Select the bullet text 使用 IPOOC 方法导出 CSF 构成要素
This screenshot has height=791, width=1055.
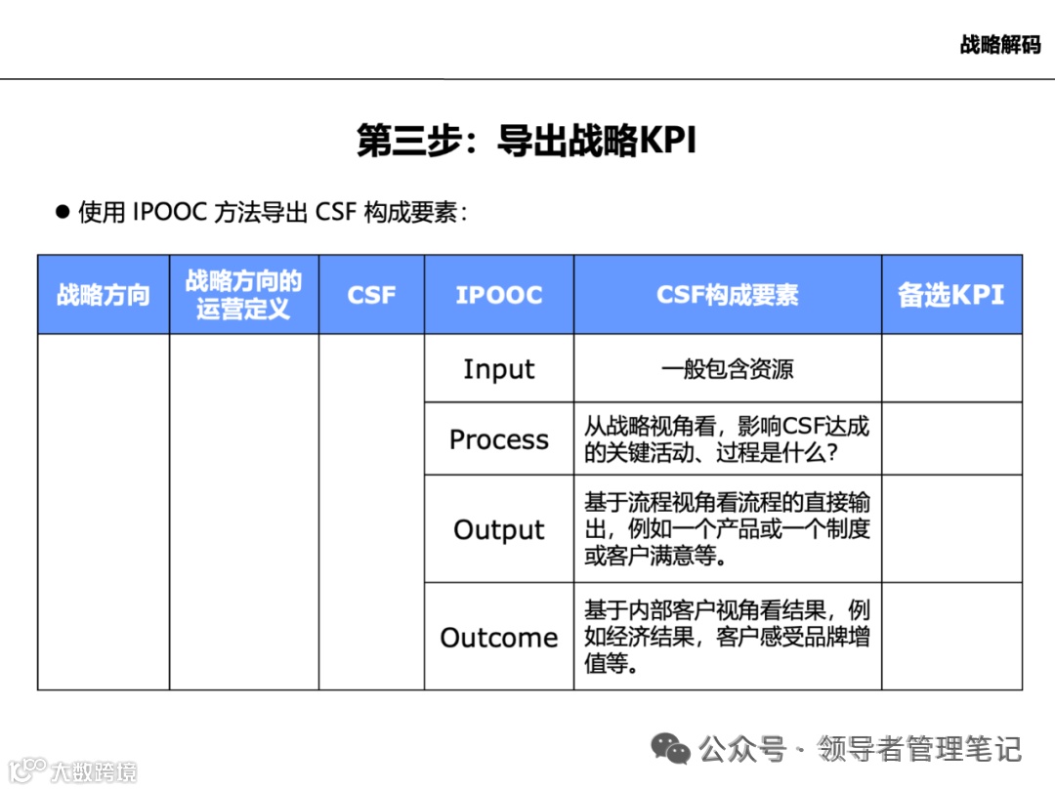pos(273,212)
